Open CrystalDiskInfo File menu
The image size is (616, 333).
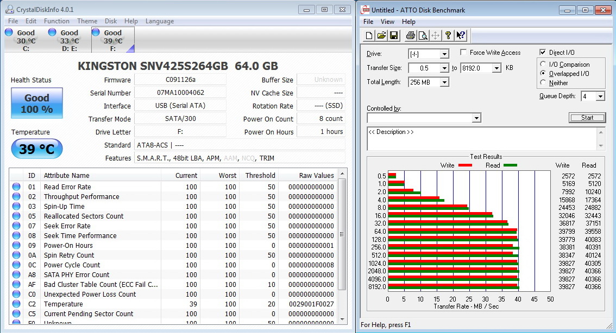coord(13,21)
